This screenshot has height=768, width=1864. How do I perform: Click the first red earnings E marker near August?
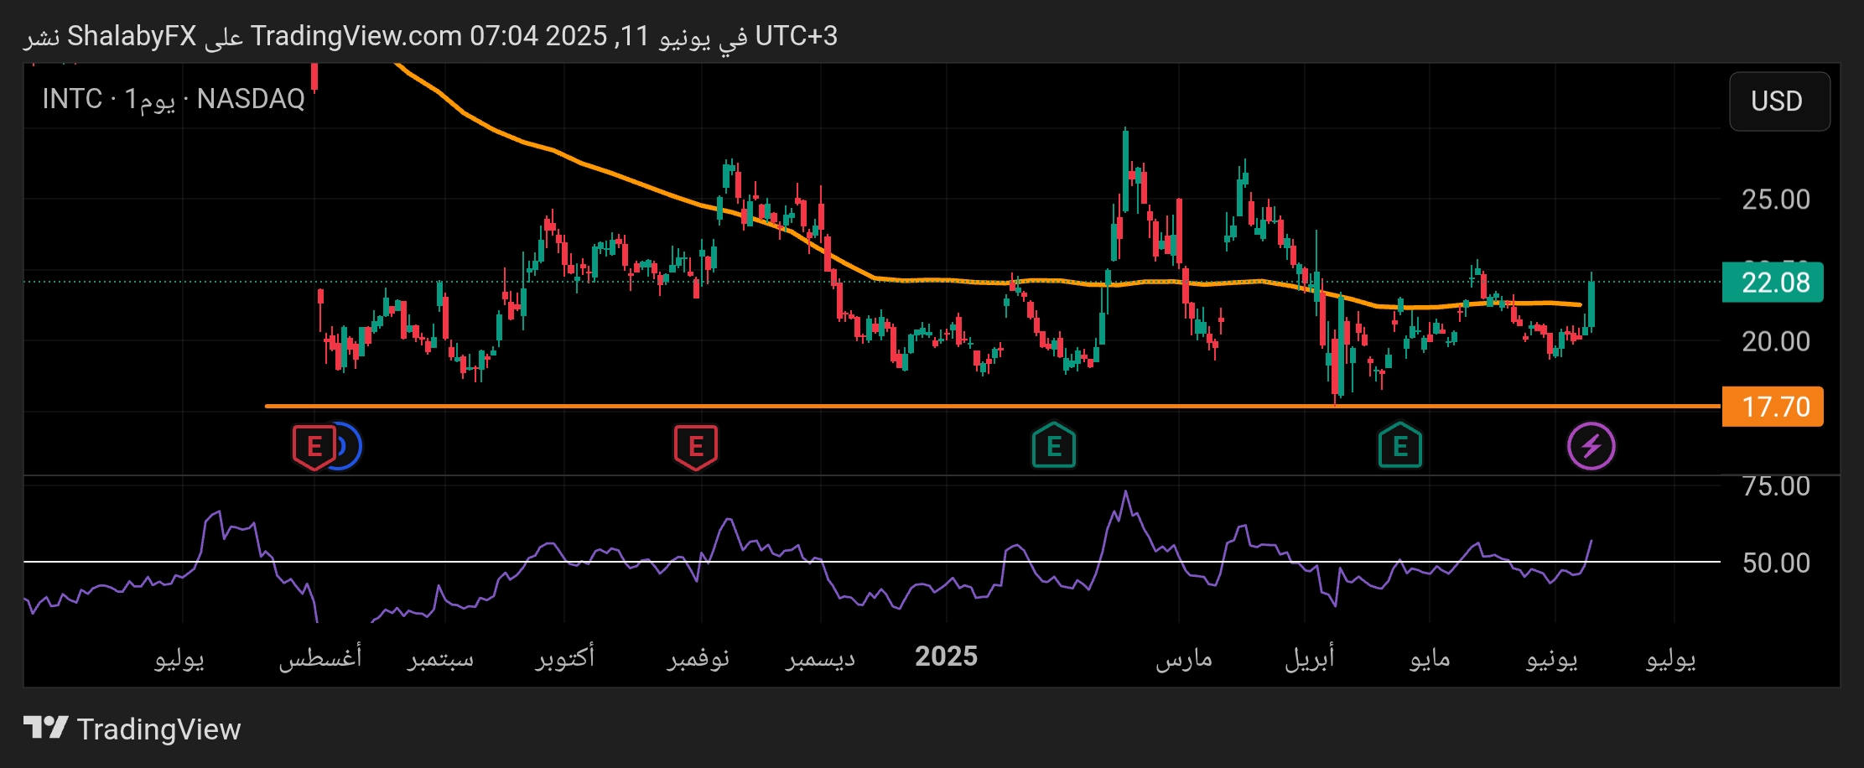[314, 446]
